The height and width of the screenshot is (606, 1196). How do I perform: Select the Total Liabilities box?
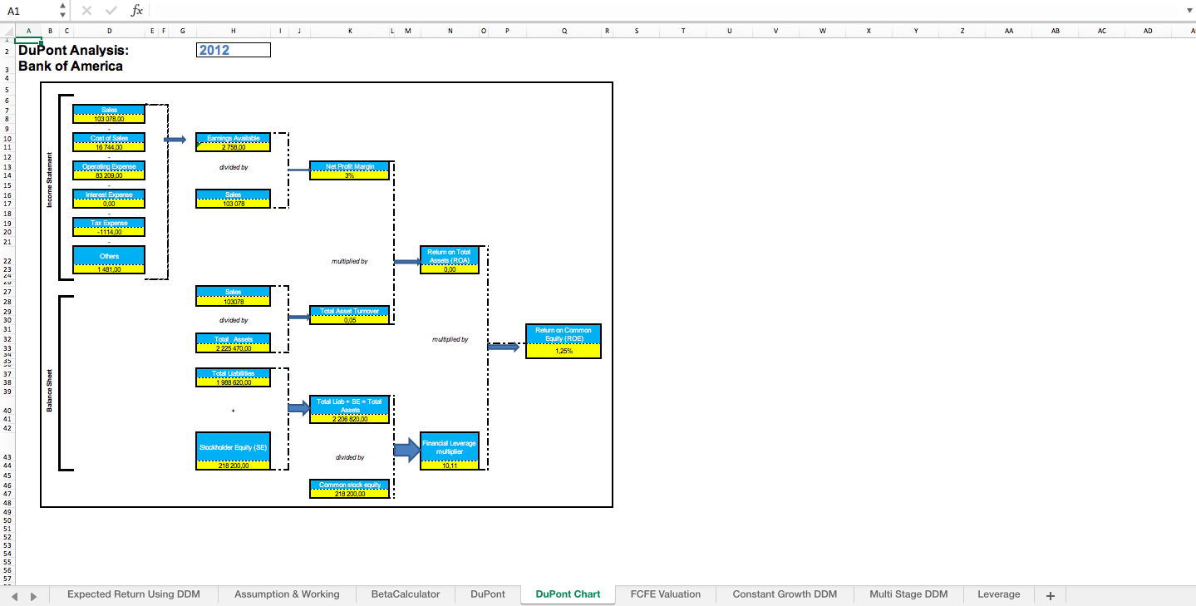point(233,377)
